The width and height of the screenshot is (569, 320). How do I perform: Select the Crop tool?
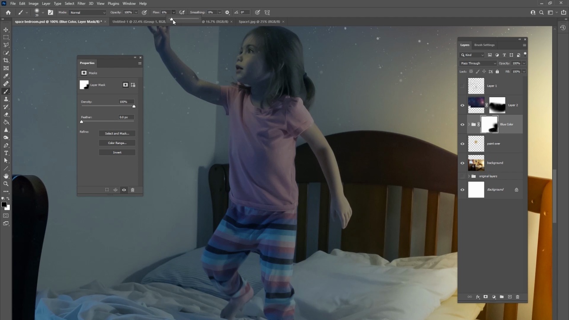[x=6, y=60]
